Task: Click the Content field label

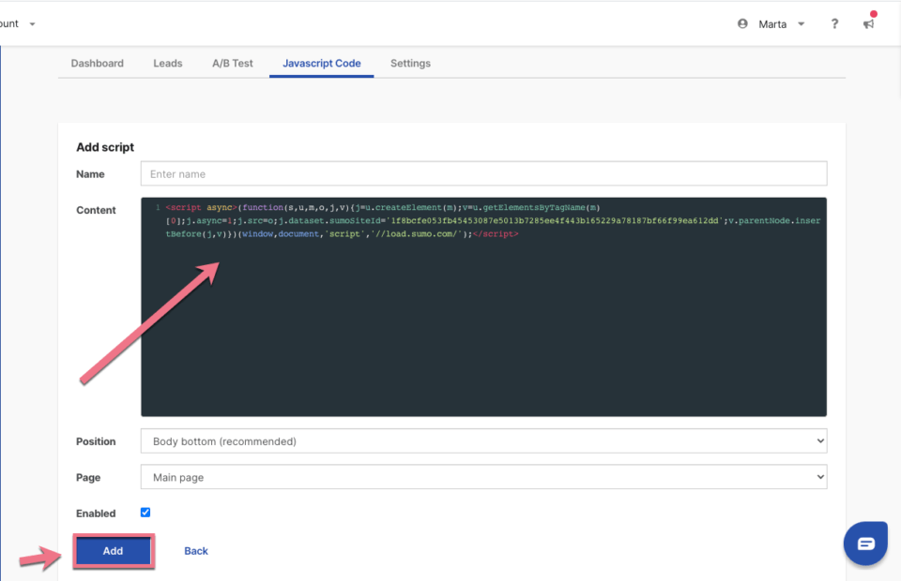Action: click(96, 211)
